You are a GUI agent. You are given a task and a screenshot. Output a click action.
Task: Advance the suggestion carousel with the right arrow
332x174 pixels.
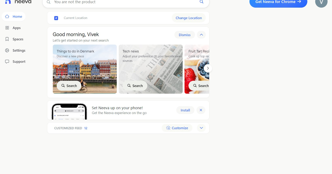click(x=208, y=68)
